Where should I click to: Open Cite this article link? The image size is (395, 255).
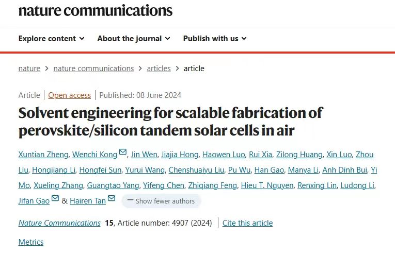click(x=247, y=223)
